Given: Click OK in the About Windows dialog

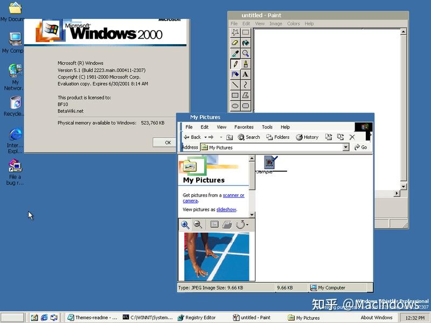Looking at the screenshot, I should tap(165, 142).
